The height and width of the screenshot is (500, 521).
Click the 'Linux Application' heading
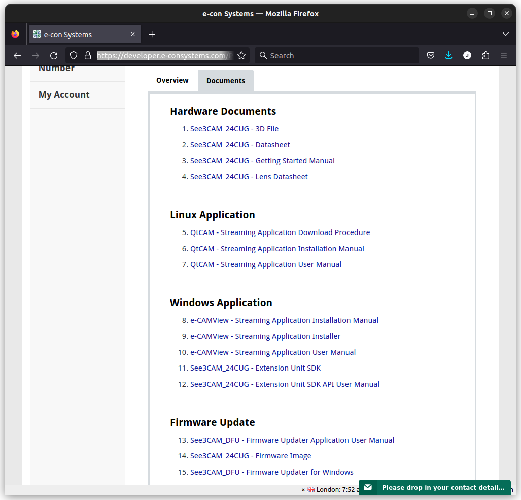(213, 215)
